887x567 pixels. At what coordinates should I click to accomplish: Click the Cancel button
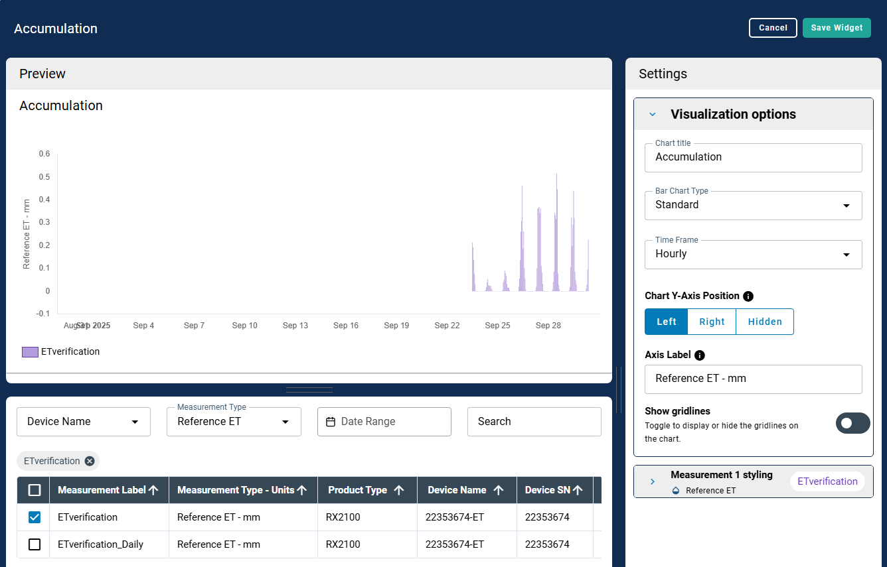tap(773, 28)
